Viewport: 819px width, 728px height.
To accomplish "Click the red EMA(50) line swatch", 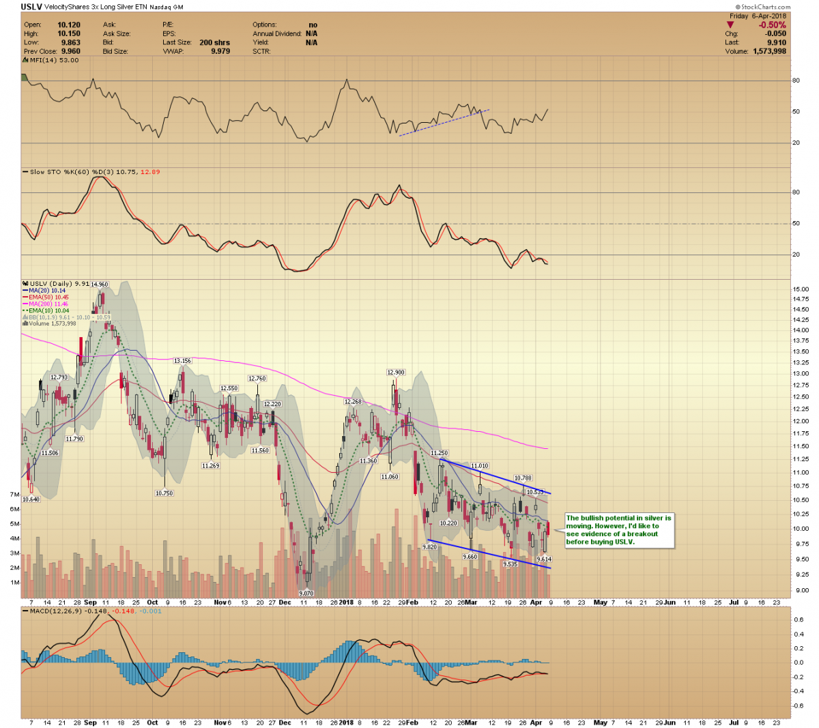I will [25, 297].
